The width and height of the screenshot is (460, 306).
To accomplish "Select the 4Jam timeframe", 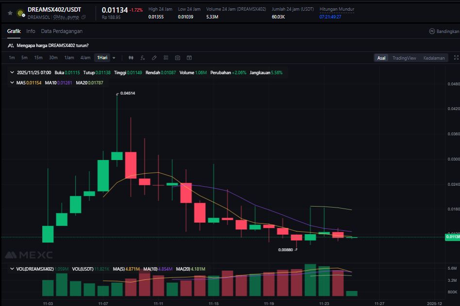I will [85, 58].
